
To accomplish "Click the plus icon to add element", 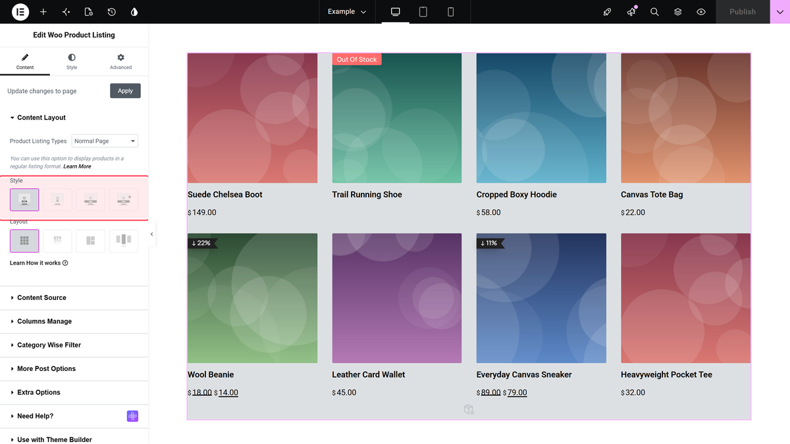I will (43, 12).
